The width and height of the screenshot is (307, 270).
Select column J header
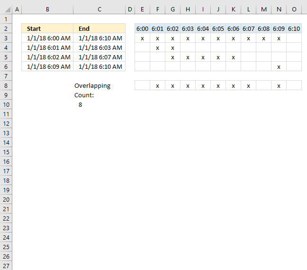pyautogui.click(x=218, y=9)
